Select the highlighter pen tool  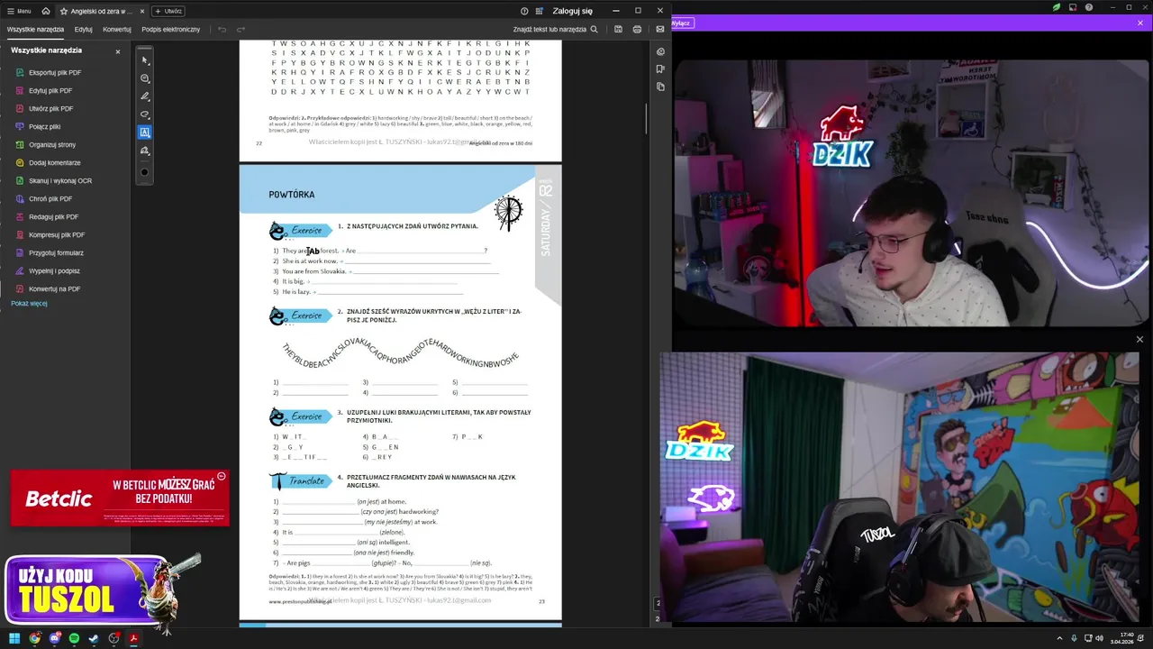[x=145, y=96]
